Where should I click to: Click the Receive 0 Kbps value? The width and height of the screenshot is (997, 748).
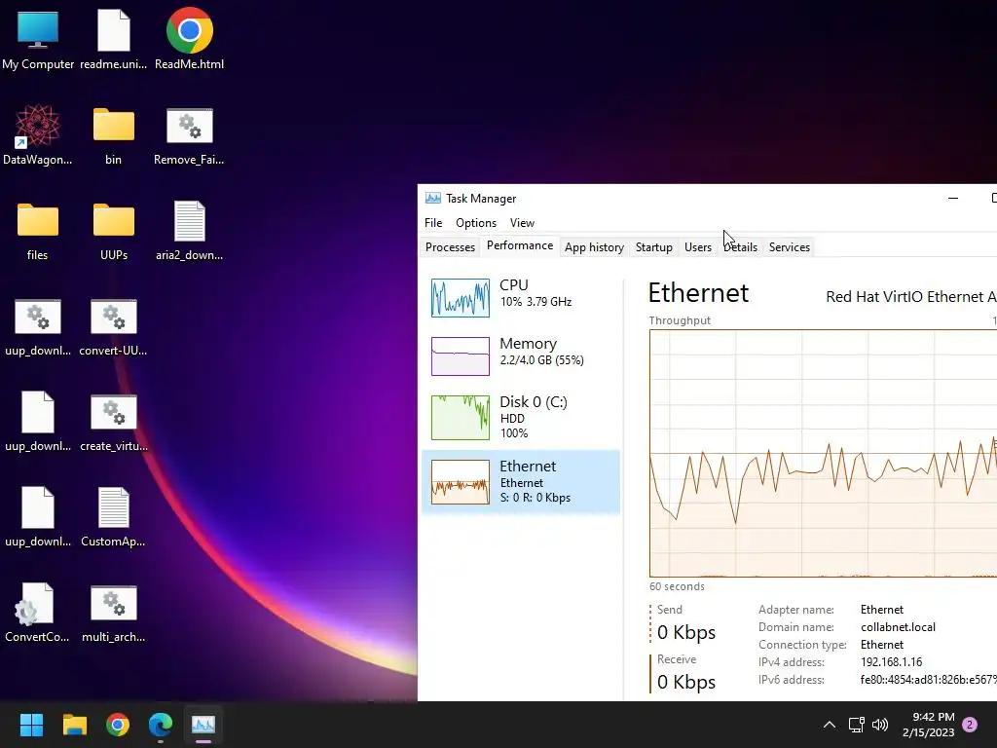pos(686,682)
